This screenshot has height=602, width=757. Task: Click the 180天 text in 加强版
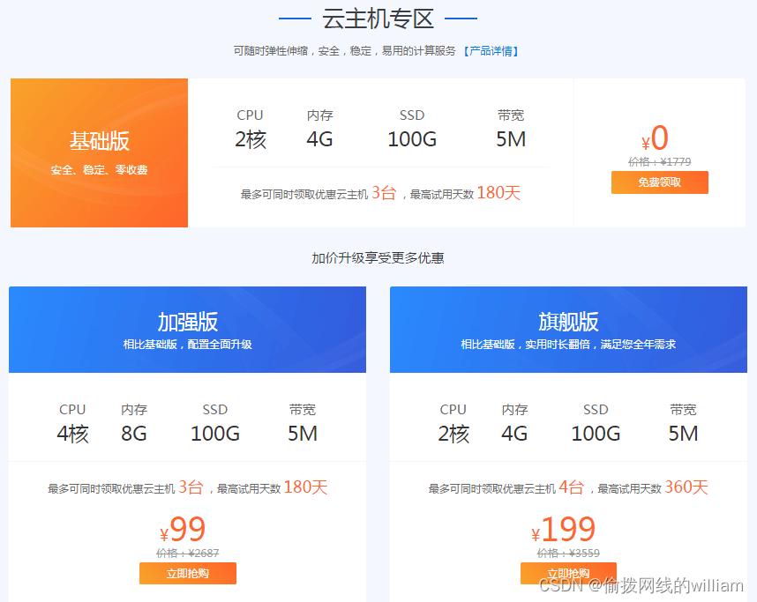coord(305,487)
